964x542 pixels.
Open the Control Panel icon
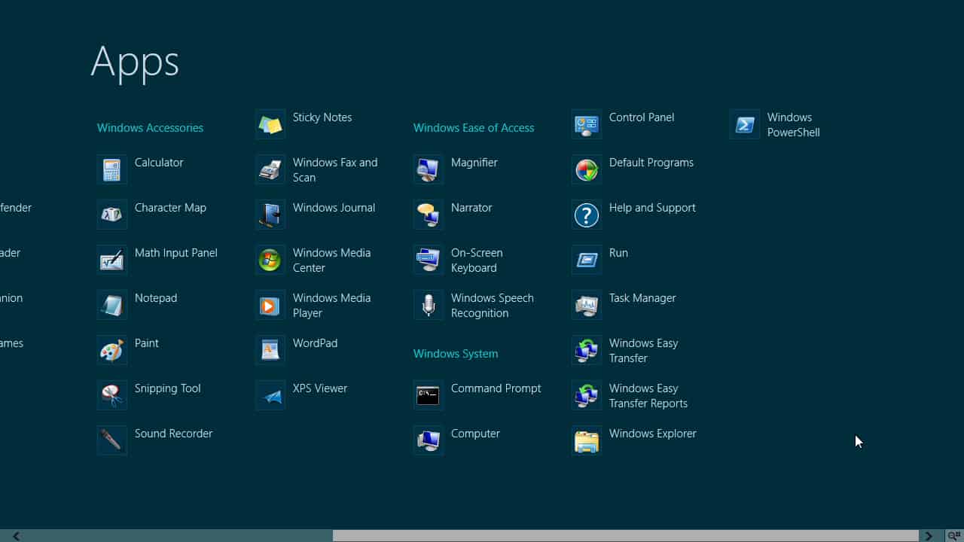[x=587, y=125]
